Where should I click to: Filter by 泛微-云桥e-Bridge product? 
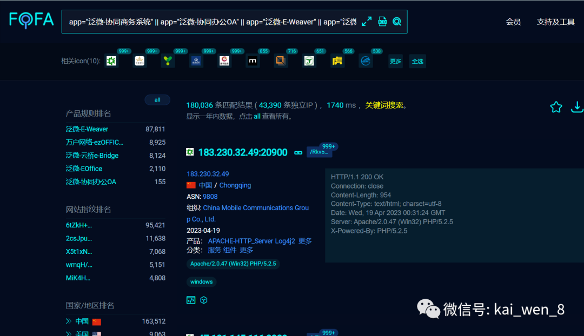click(x=92, y=156)
